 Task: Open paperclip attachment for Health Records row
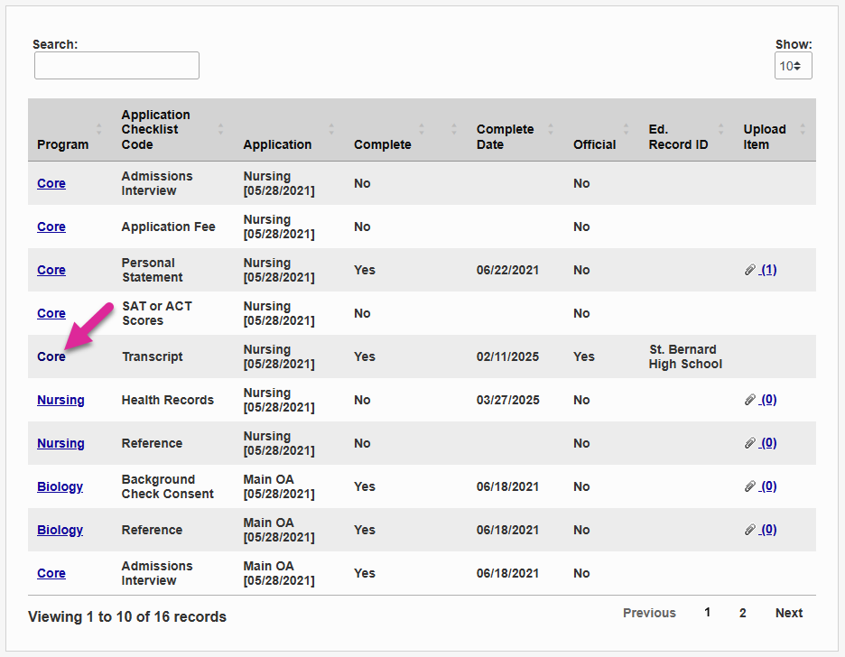[750, 400]
